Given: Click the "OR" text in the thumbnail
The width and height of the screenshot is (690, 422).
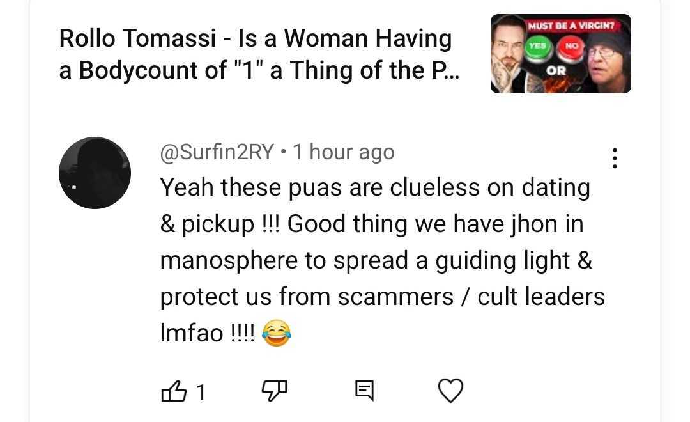Looking at the screenshot, I should click(x=555, y=70).
